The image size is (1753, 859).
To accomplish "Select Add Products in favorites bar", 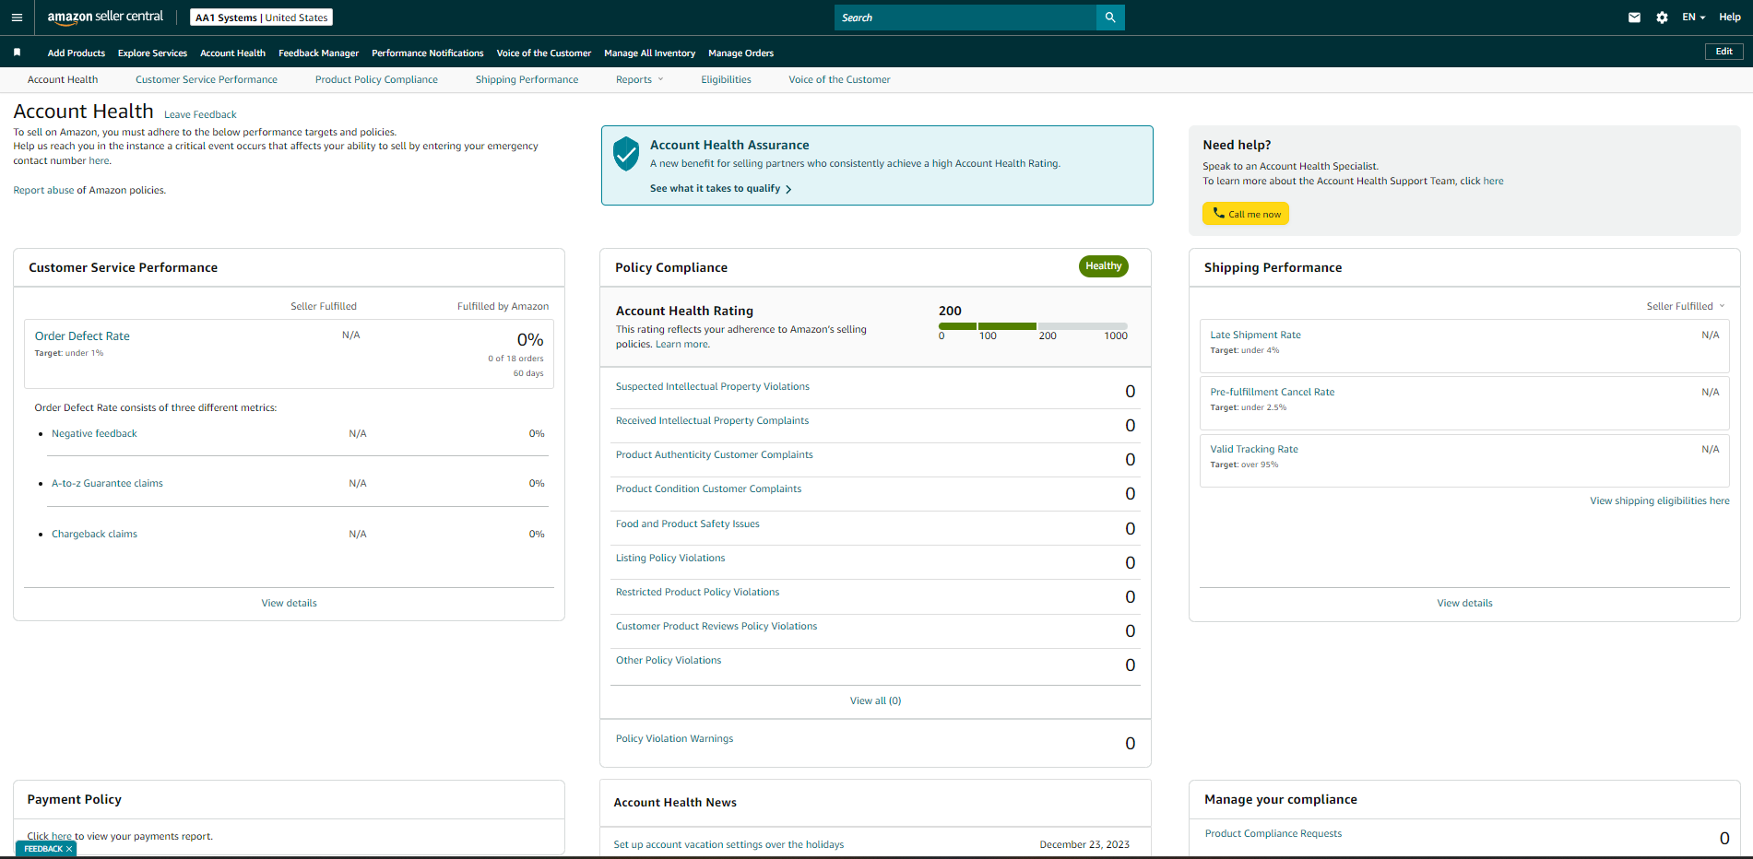I will (x=77, y=53).
